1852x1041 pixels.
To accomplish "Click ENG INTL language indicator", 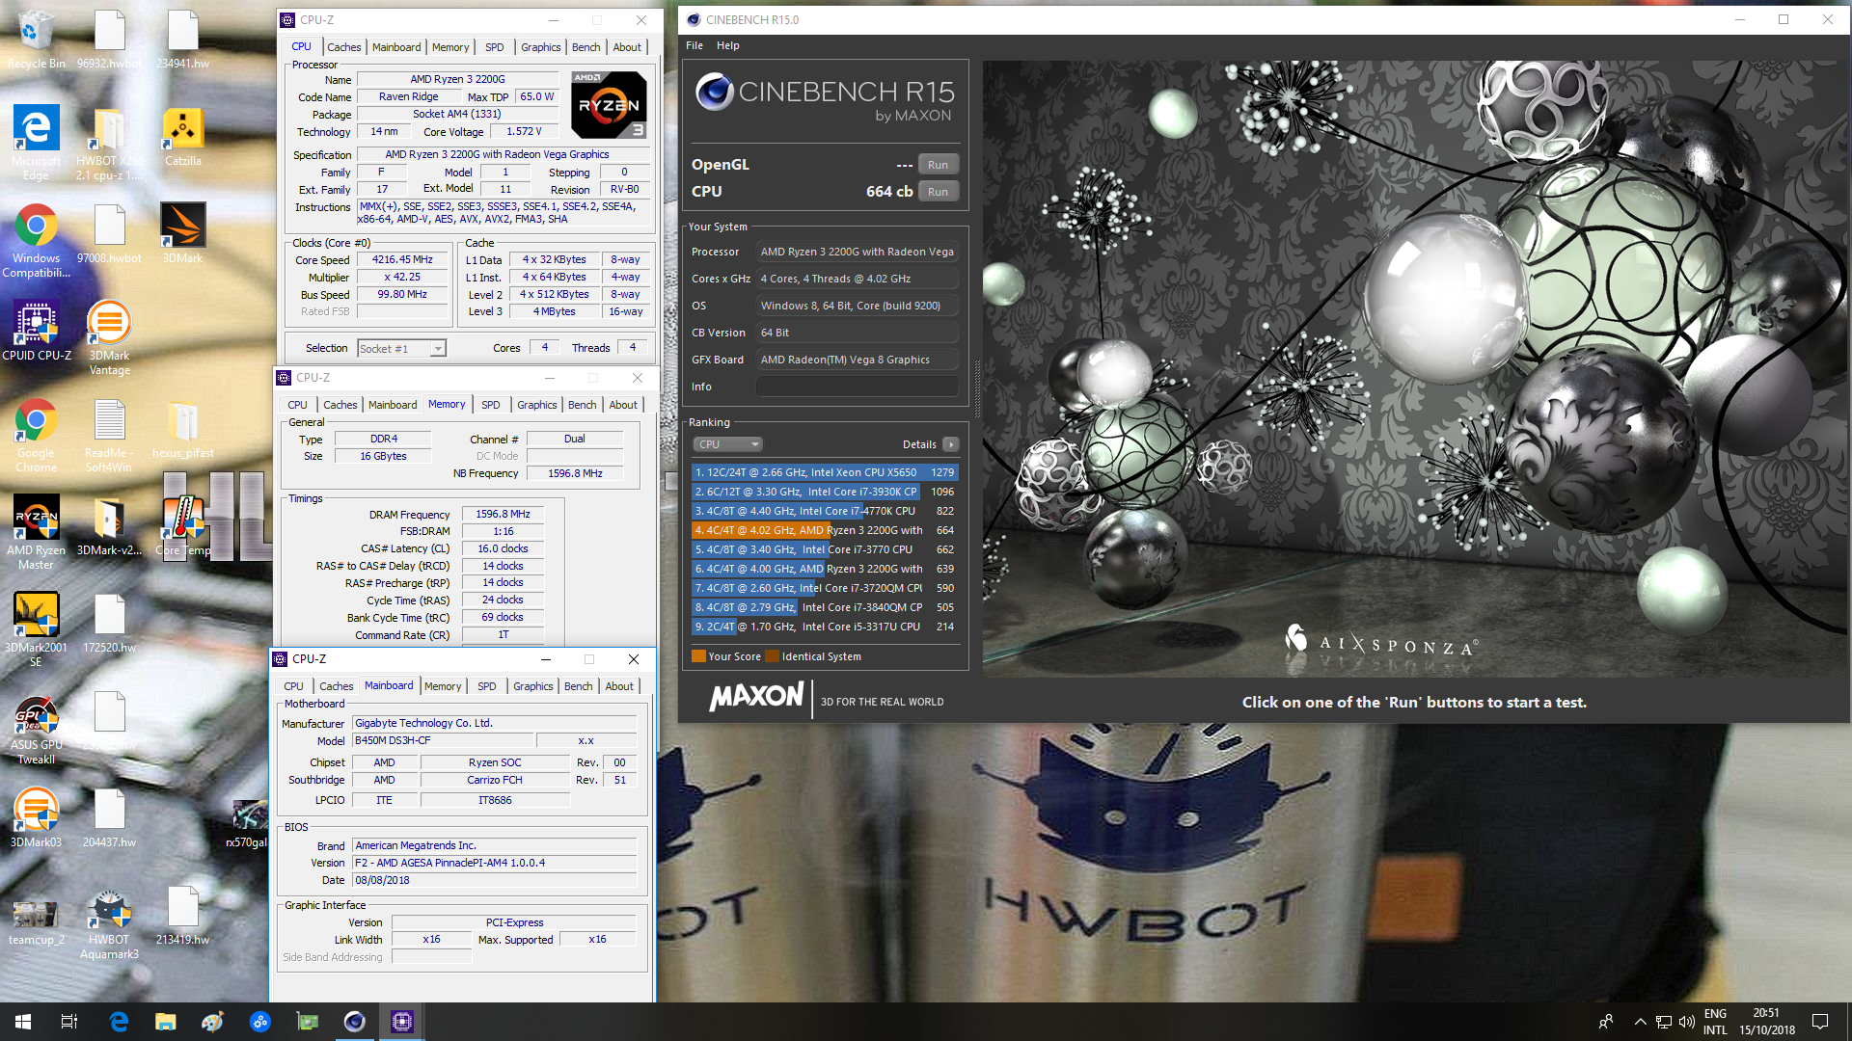I will (x=1715, y=1022).
